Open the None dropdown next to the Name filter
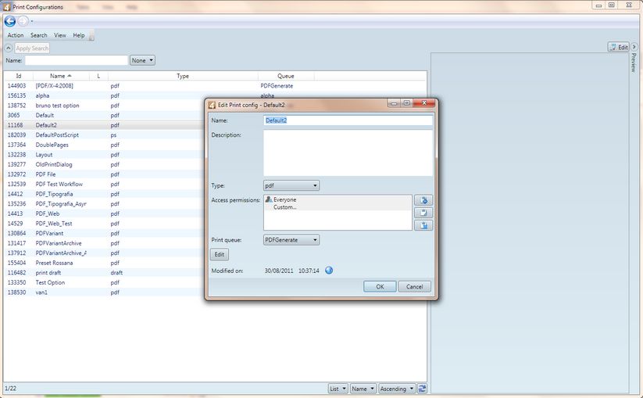This screenshot has height=398, width=643. tap(142, 60)
